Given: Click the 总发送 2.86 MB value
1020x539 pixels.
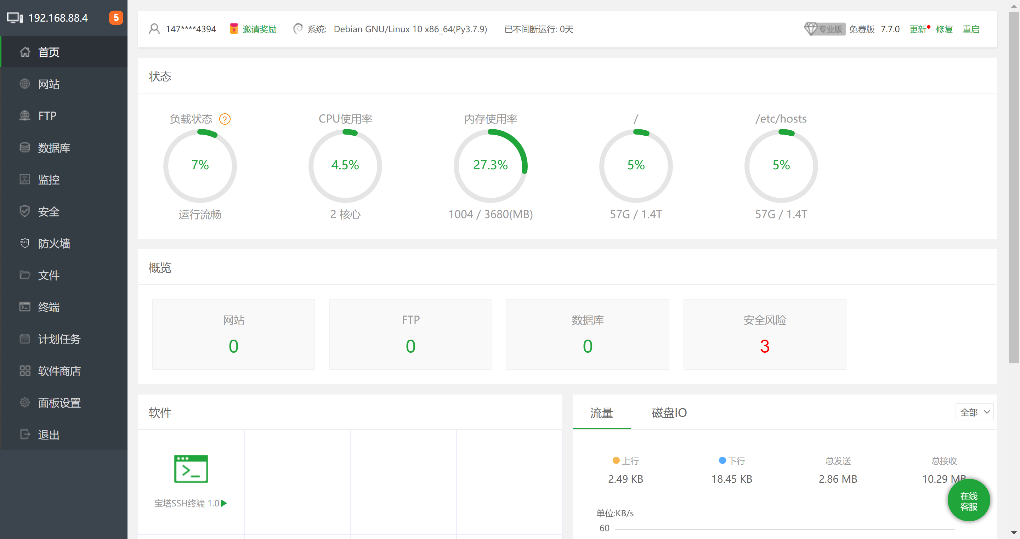Looking at the screenshot, I should (x=838, y=479).
